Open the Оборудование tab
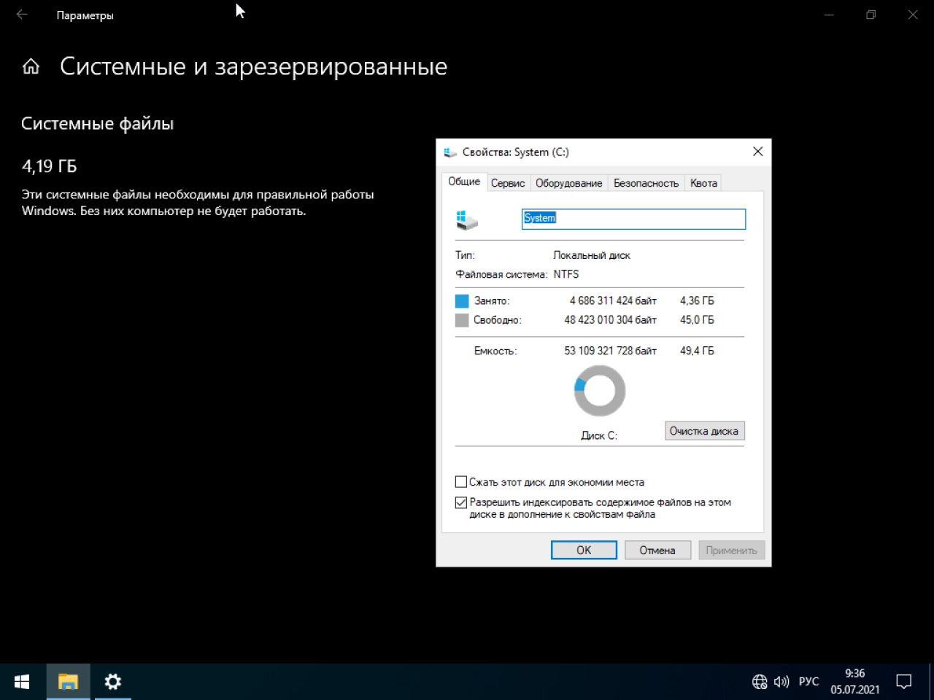 (x=569, y=183)
